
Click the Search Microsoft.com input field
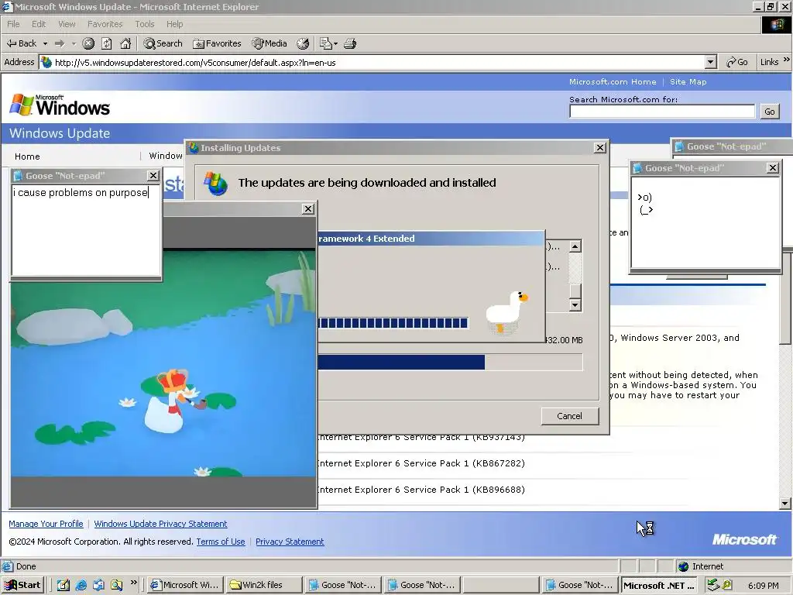coord(662,112)
